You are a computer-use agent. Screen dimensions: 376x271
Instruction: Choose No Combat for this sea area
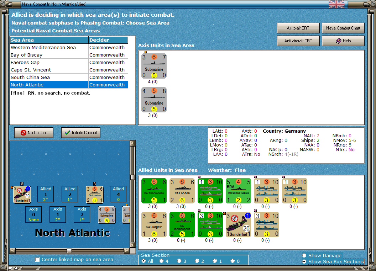click(x=34, y=133)
